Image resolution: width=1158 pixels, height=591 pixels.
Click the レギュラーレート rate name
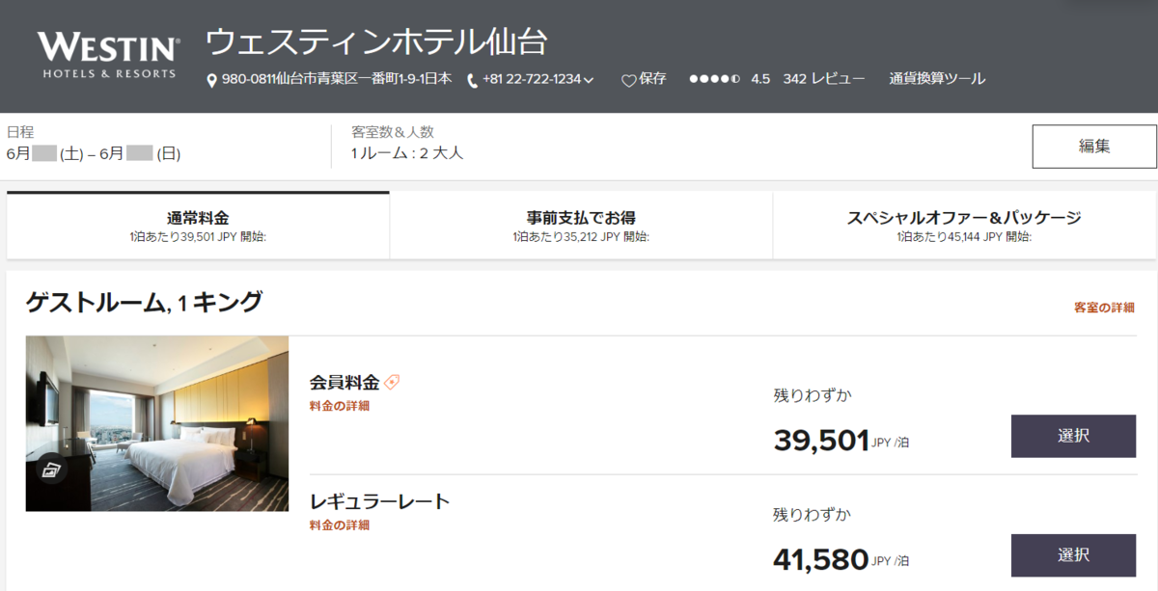[x=380, y=501]
